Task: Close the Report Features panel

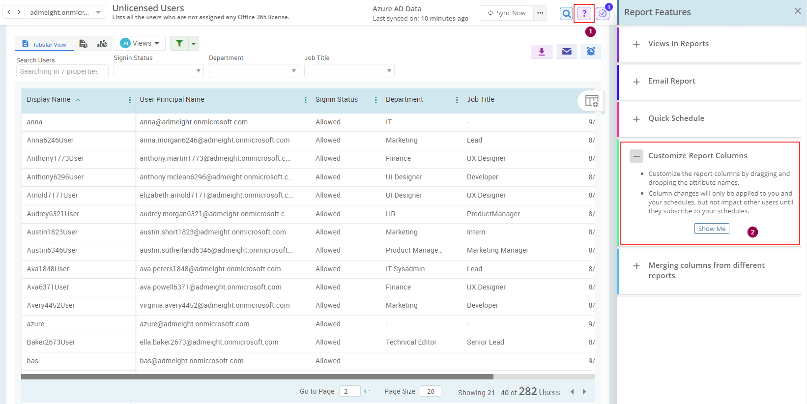Action: click(x=797, y=11)
